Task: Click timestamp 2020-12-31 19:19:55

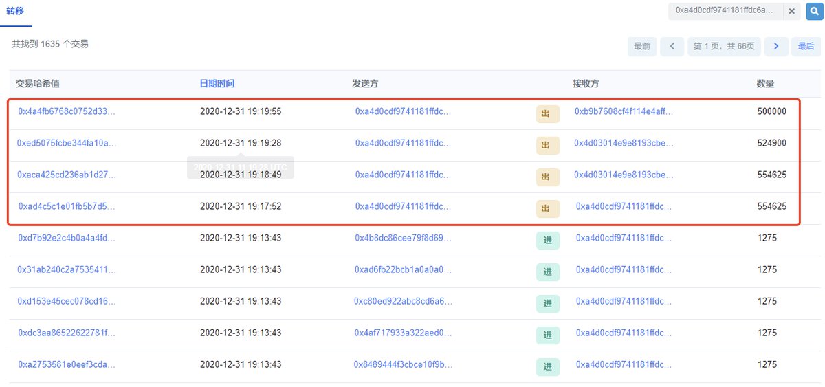Action: [x=241, y=111]
